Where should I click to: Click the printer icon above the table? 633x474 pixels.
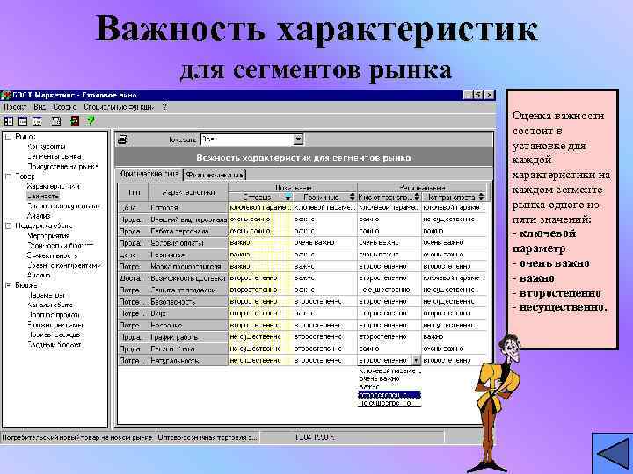click(123, 140)
